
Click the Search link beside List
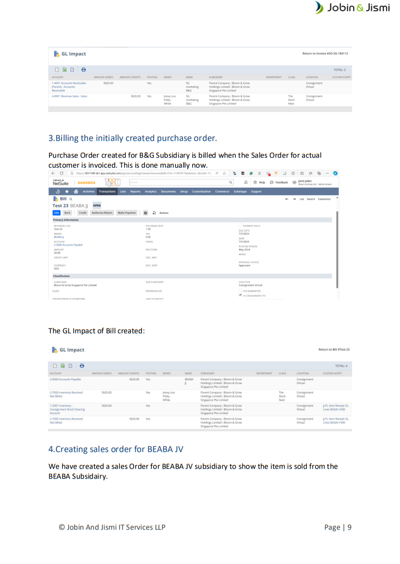pyautogui.click(x=311, y=199)
